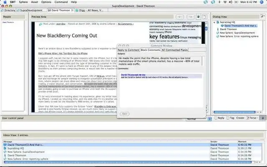This screenshot has width=267, height=167.
Task: Switch to All Commented Places tab
Action: click(174, 50)
